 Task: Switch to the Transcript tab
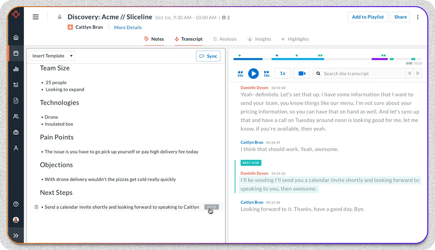[189, 39]
